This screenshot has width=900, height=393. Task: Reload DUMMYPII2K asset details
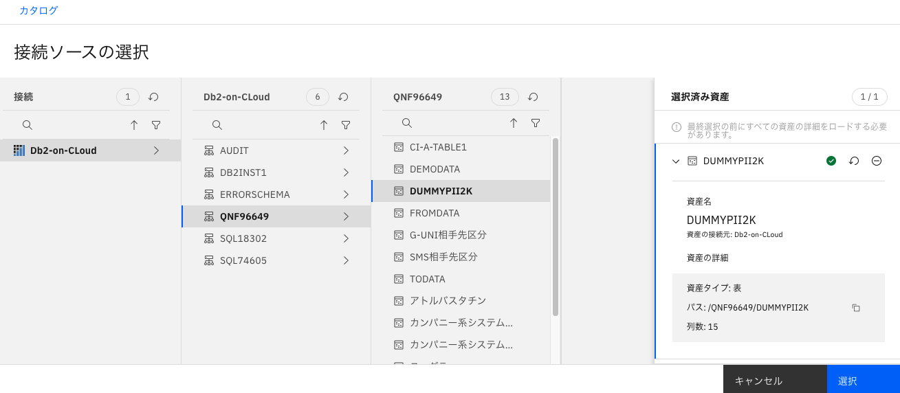854,161
